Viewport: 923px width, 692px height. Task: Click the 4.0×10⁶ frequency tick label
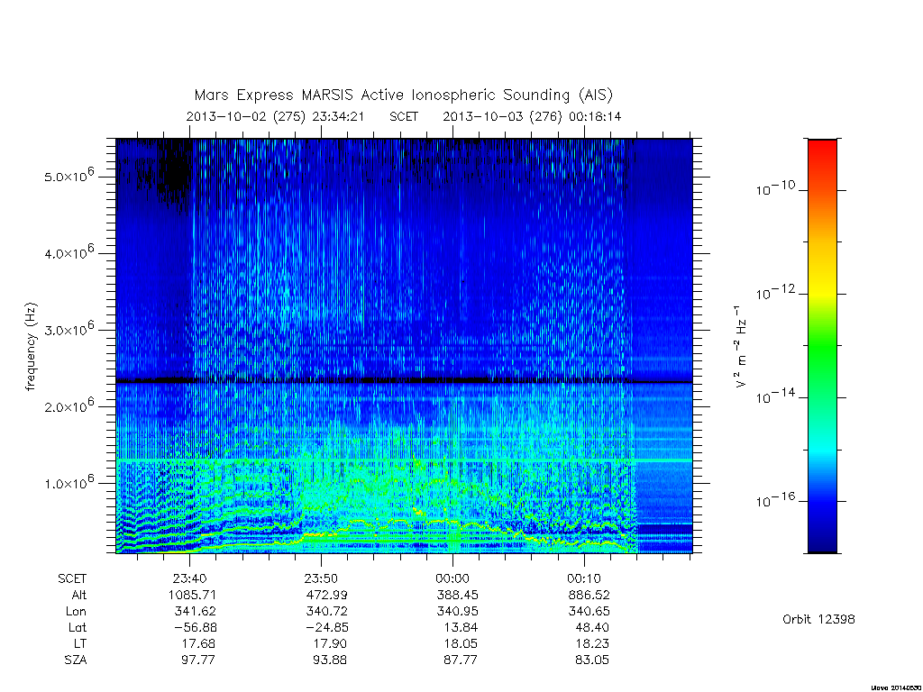pyautogui.click(x=69, y=252)
